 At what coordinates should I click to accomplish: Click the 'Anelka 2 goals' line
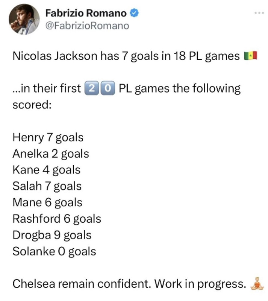50,154
